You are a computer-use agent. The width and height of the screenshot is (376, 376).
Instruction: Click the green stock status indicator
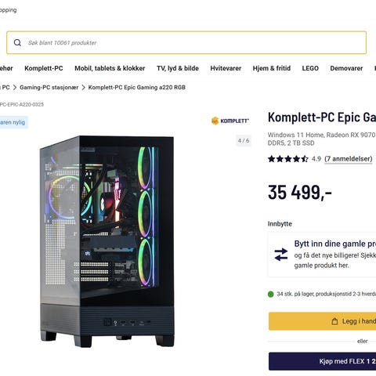pos(271,295)
